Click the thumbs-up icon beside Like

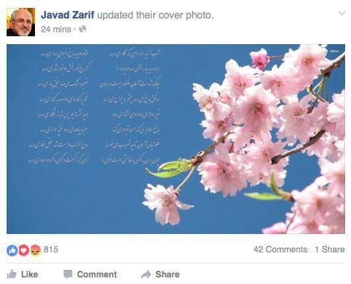click(x=12, y=274)
